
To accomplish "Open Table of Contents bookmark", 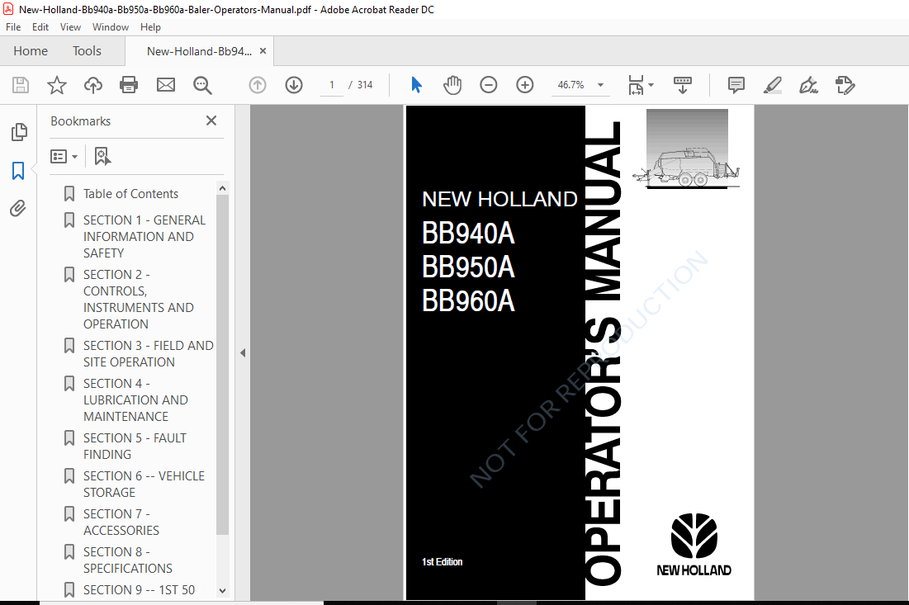I will (130, 194).
